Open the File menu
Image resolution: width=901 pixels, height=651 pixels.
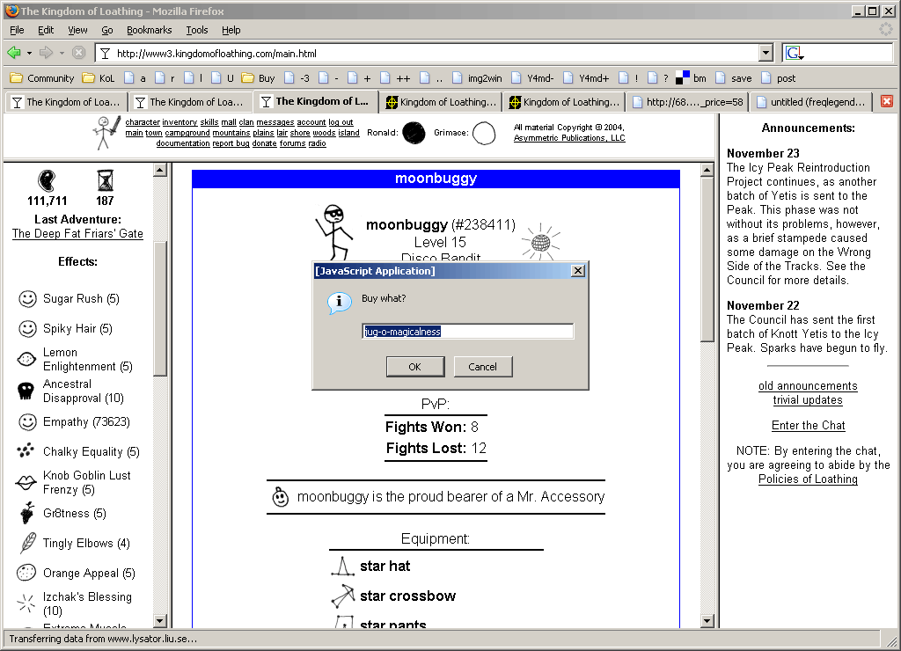[17, 30]
